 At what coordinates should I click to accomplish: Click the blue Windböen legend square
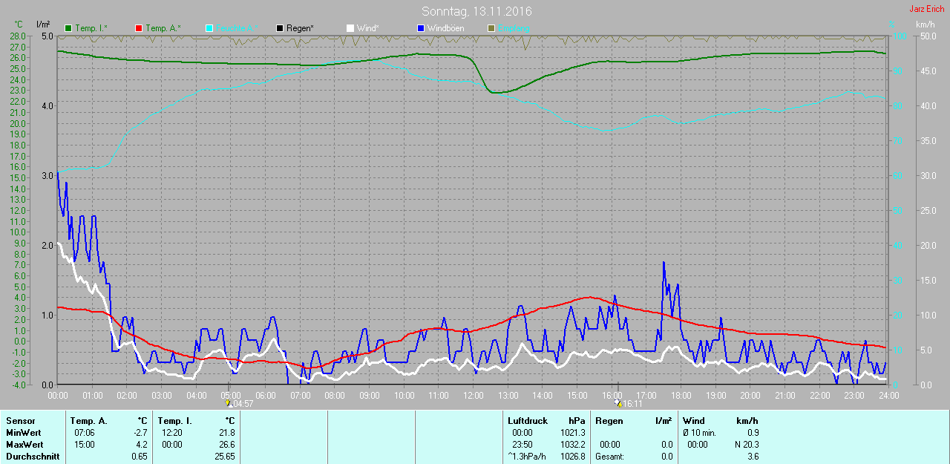[420, 28]
